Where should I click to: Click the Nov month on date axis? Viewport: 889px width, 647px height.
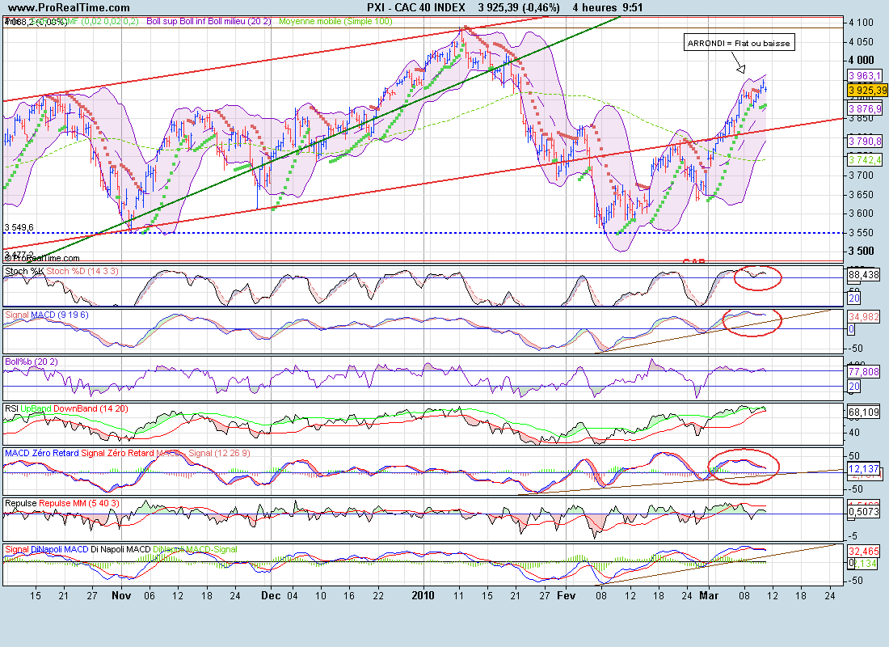pyautogui.click(x=121, y=595)
